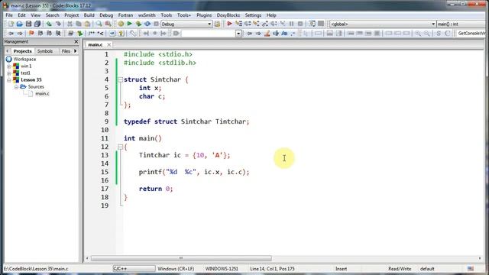
Task: Save the current file with the floppy icon
Action: pos(28,24)
